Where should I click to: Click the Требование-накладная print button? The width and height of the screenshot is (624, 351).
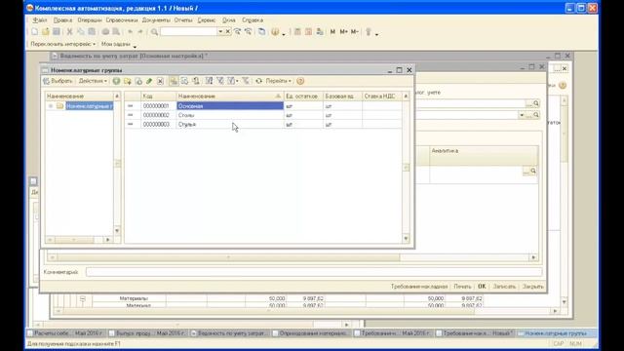419,287
